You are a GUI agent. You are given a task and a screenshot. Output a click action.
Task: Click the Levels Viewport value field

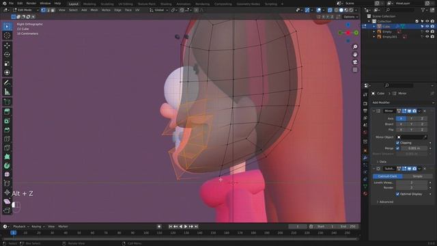point(411,182)
